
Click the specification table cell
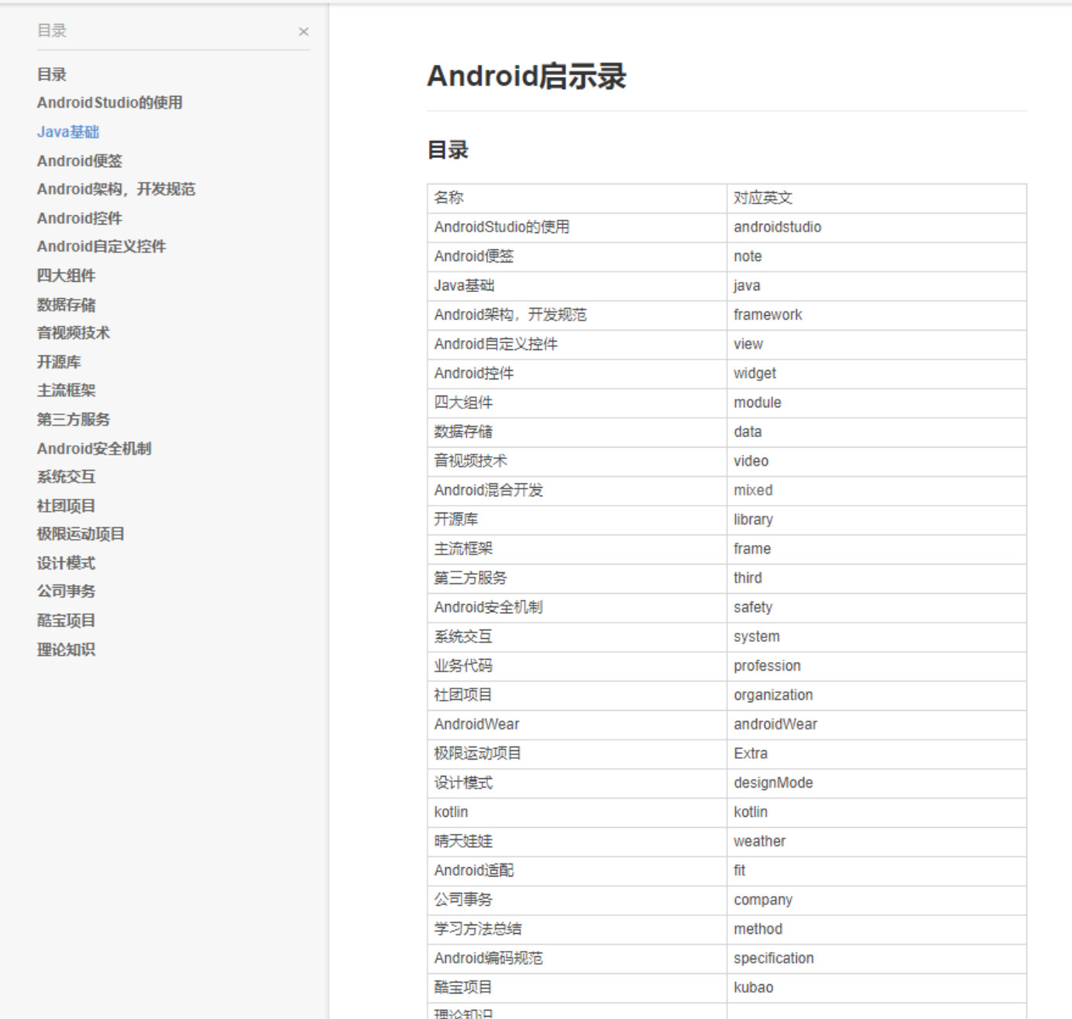click(877, 959)
